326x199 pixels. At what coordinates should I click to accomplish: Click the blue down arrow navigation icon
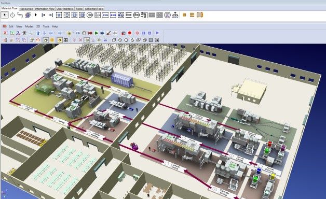(x=44, y=33)
